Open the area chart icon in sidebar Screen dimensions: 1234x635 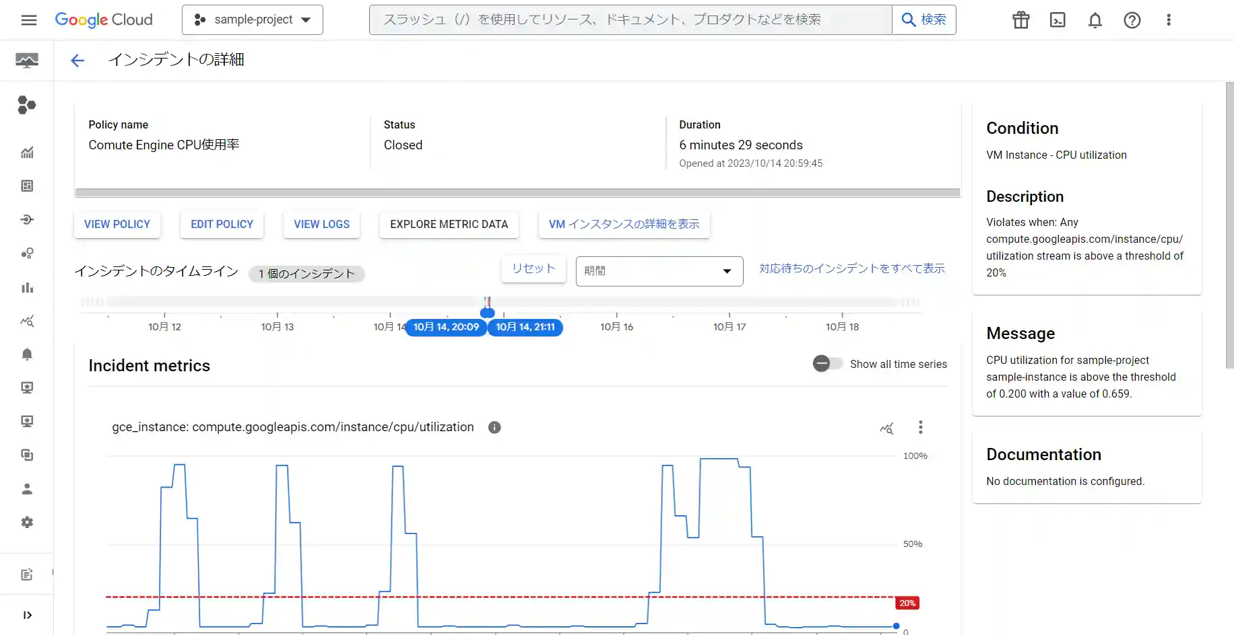tap(27, 153)
